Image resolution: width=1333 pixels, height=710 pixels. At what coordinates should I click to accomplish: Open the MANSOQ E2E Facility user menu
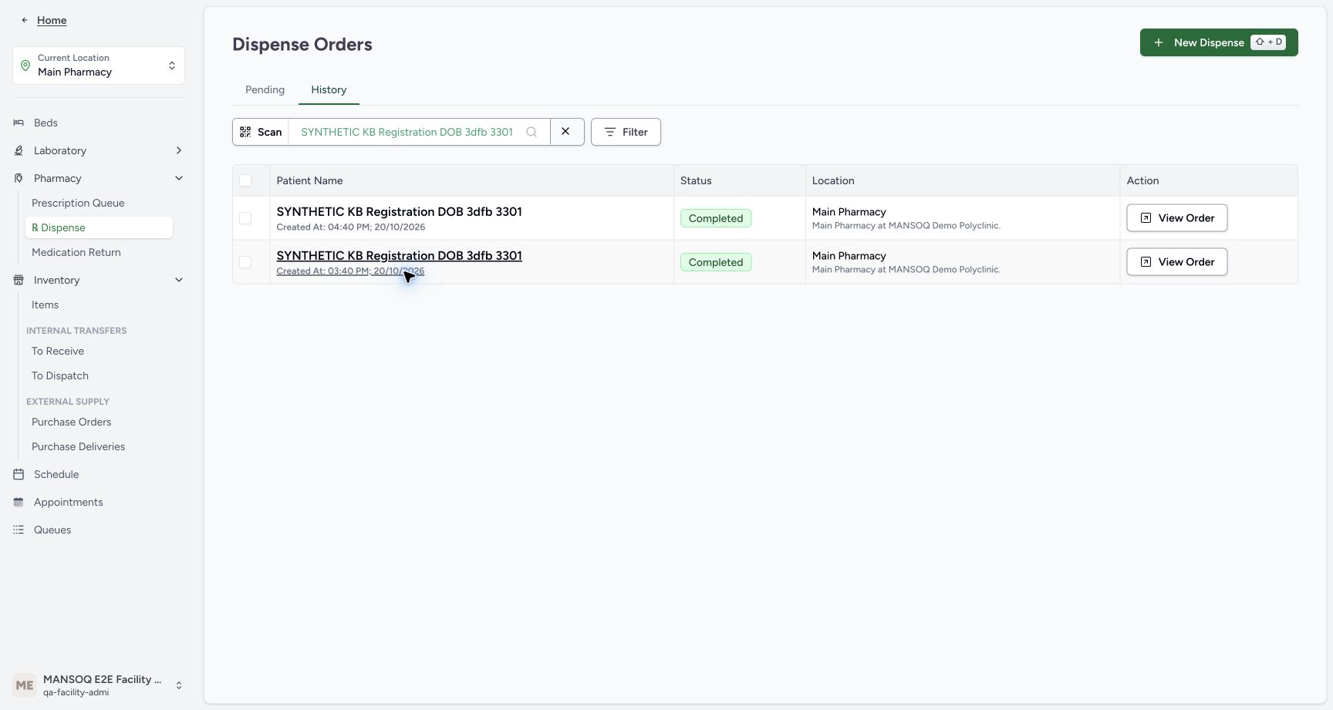99,685
